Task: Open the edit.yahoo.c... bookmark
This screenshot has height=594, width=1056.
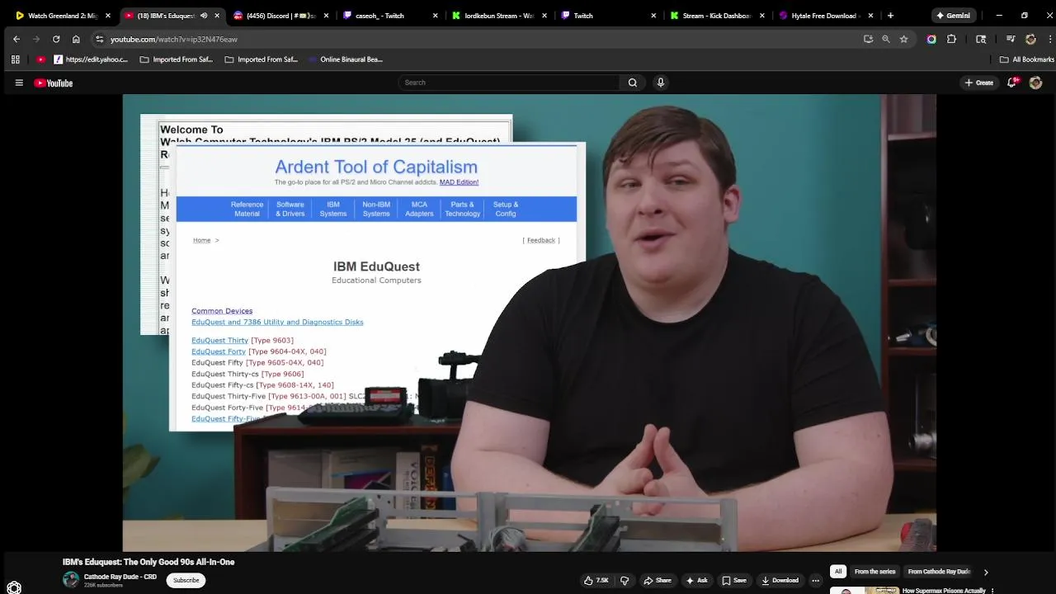Action: click(x=91, y=59)
